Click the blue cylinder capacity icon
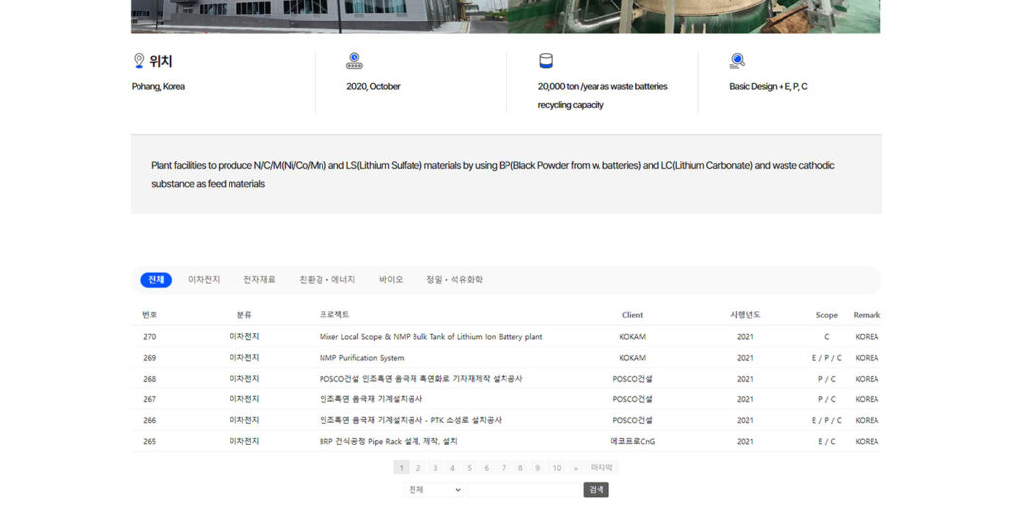The width and height of the screenshot is (1013, 514). click(545, 61)
